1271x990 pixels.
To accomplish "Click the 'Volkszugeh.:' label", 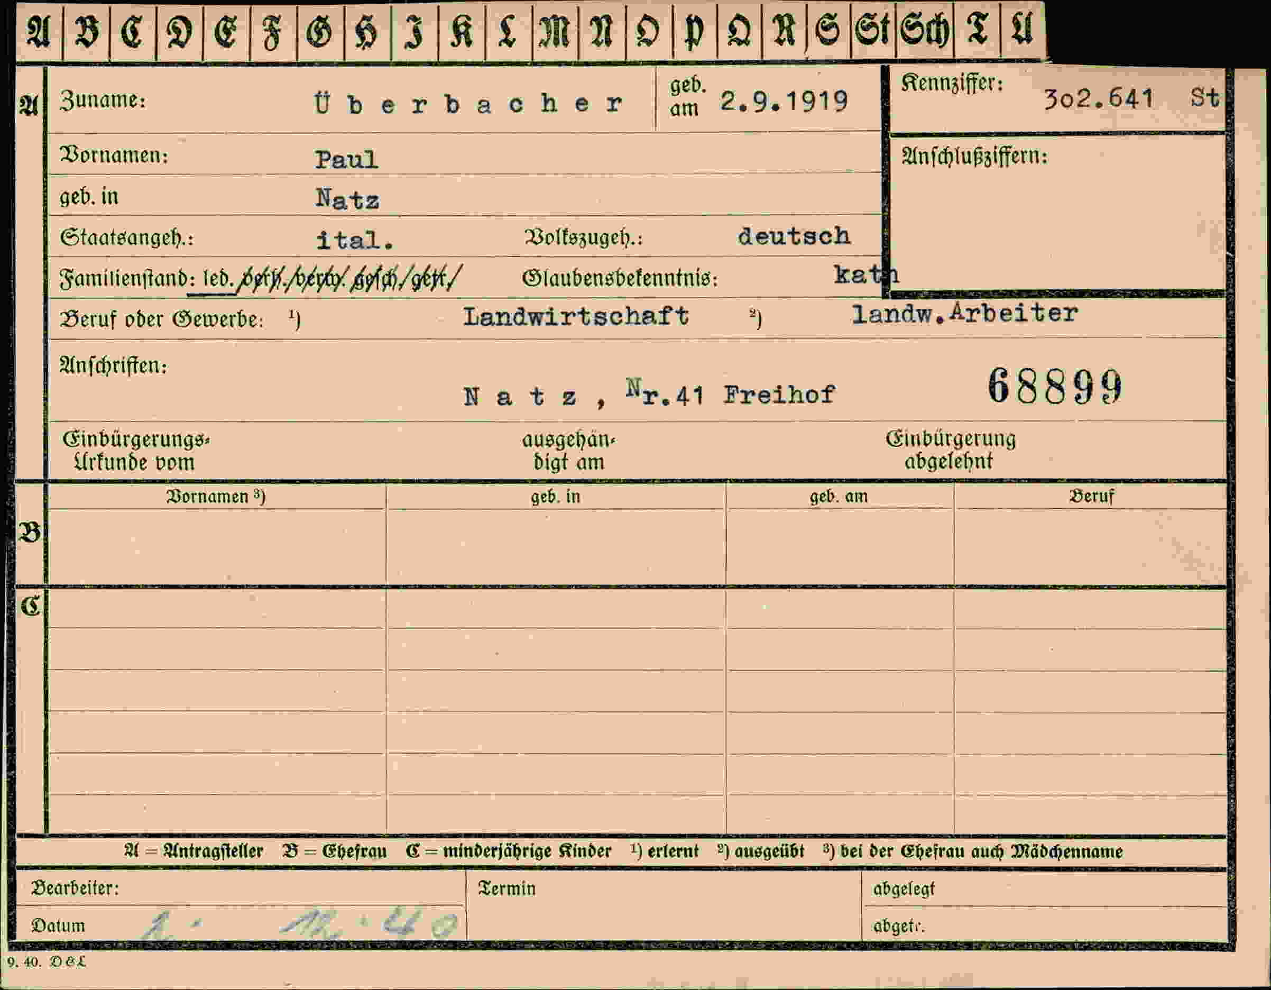I will click(583, 238).
